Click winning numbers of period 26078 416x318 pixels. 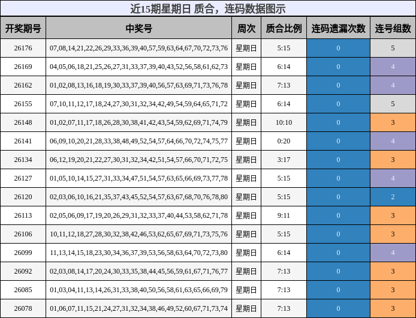pos(138,308)
